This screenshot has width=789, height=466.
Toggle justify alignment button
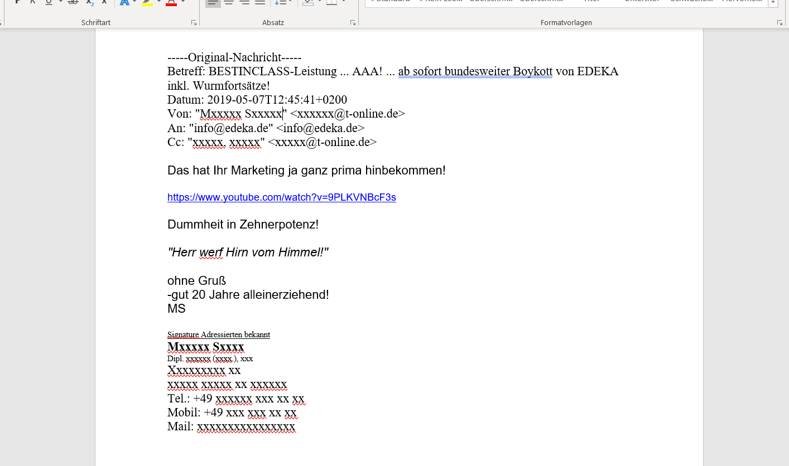click(259, 2)
